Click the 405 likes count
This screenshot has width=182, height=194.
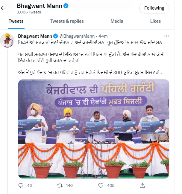pos(111,185)
